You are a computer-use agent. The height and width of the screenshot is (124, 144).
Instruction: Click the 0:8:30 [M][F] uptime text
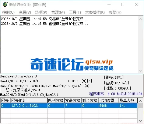tap(80, 81)
